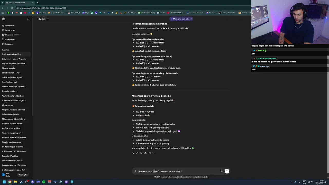
Task: Send the message with the arrow button
Action: (227, 171)
